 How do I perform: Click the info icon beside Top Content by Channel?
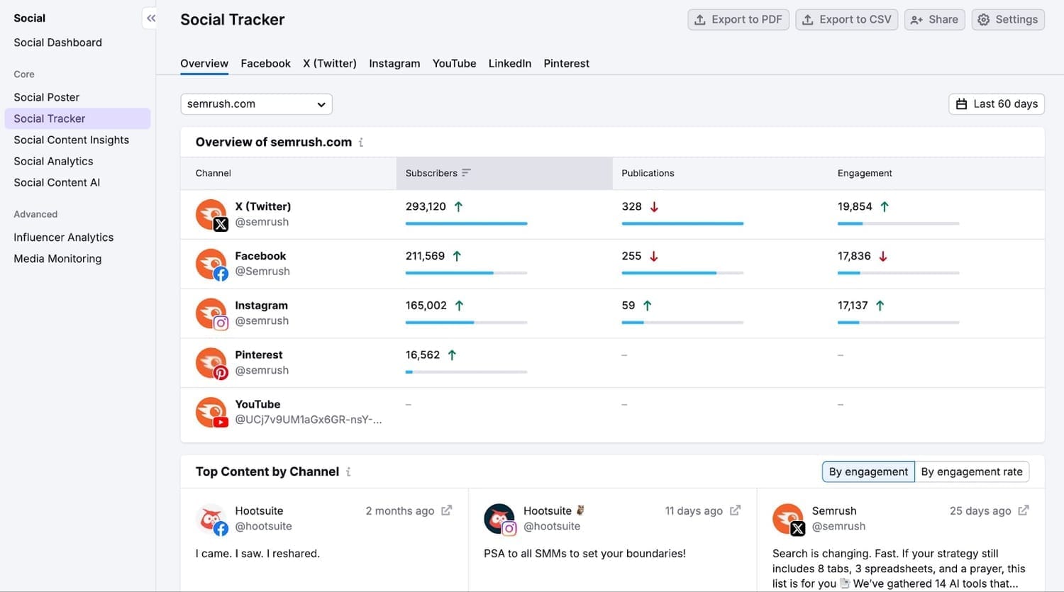point(348,471)
